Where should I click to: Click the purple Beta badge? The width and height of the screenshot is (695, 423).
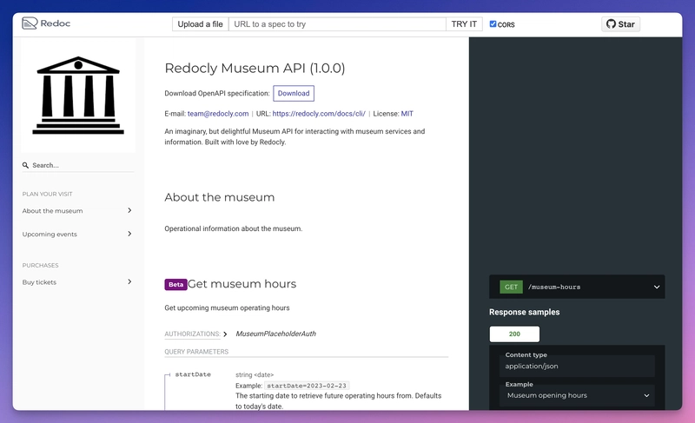(x=176, y=284)
